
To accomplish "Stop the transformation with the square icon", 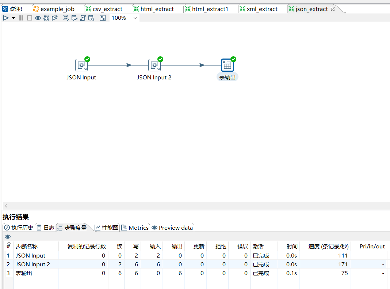I will click(29, 18).
